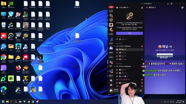
Task: Open chat bubble icon in voice channel header
Action: (182, 8)
